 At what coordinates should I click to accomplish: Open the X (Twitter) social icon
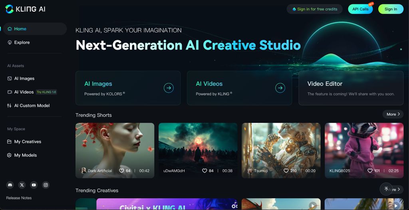pyautogui.click(x=22, y=185)
